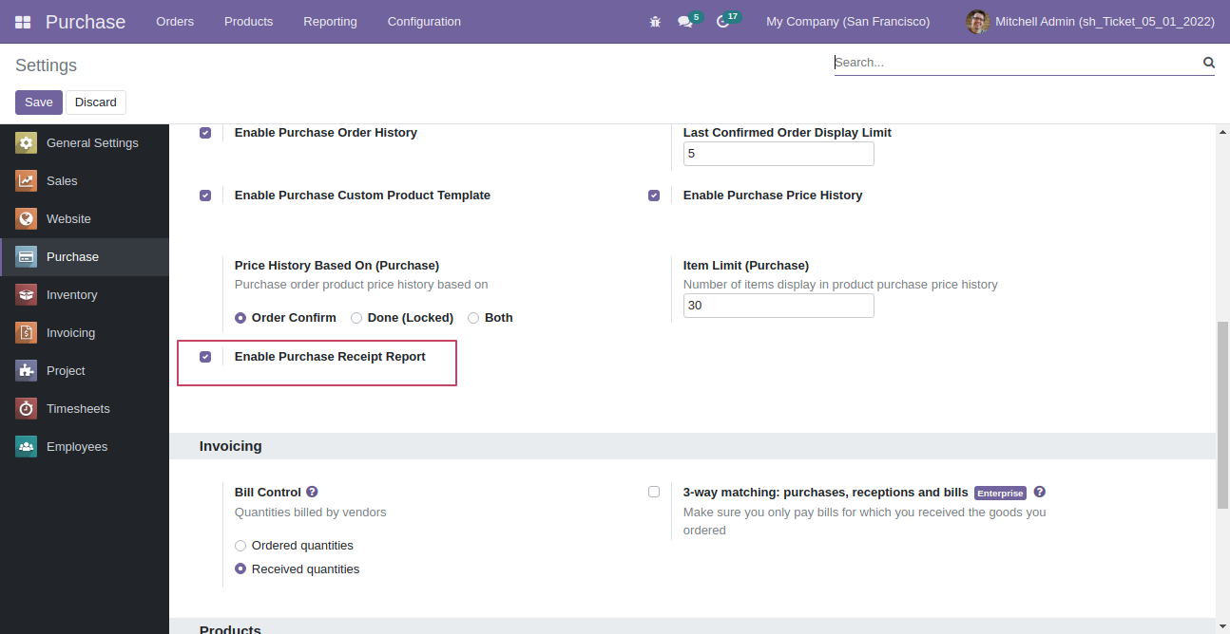The height and width of the screenshot is (634, 1230).
Task: Click the Invoicing document icon in sidebar
Action: click(26, 333)
